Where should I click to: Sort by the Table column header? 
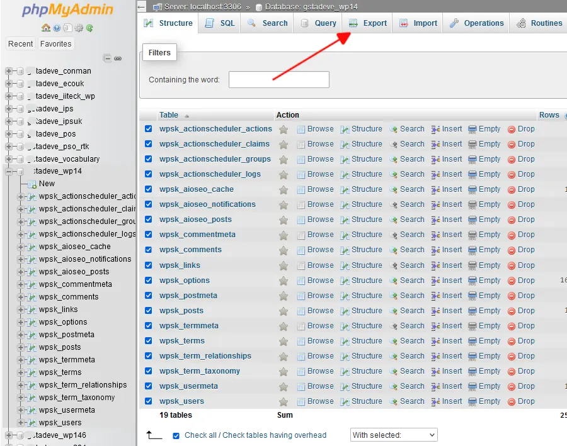point(169,115)
